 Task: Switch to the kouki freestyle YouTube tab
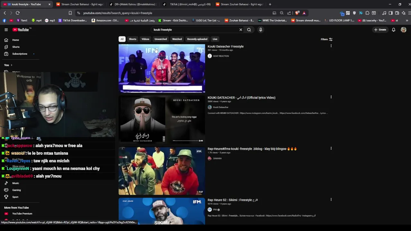pyautogui.click(x=27, y=4)
